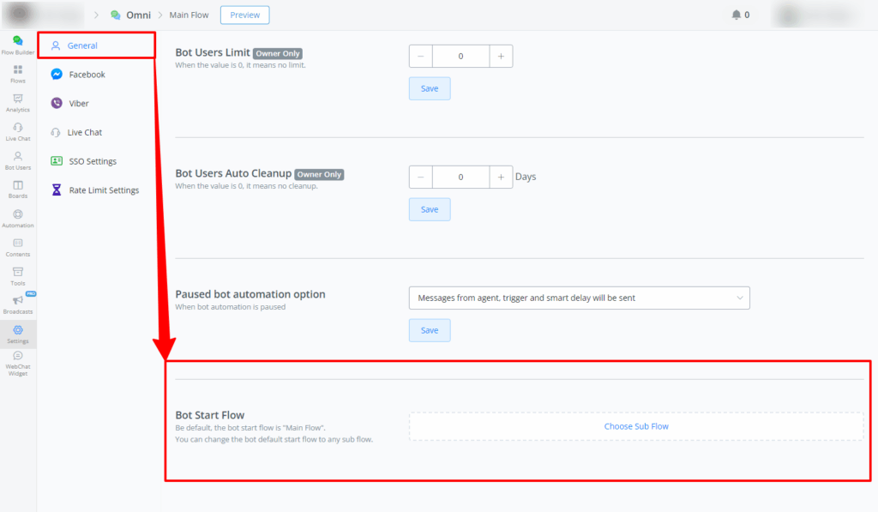
Task: Switch to the Viber settings tab
Action: click(x=78, y=104)
